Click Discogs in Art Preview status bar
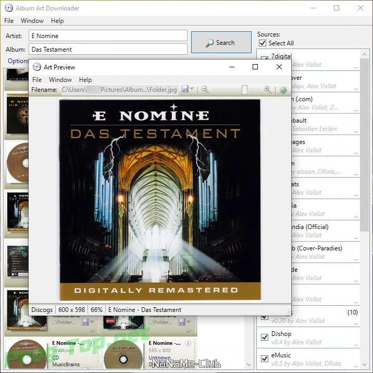 pyautogui.click(x=42, y=310)
